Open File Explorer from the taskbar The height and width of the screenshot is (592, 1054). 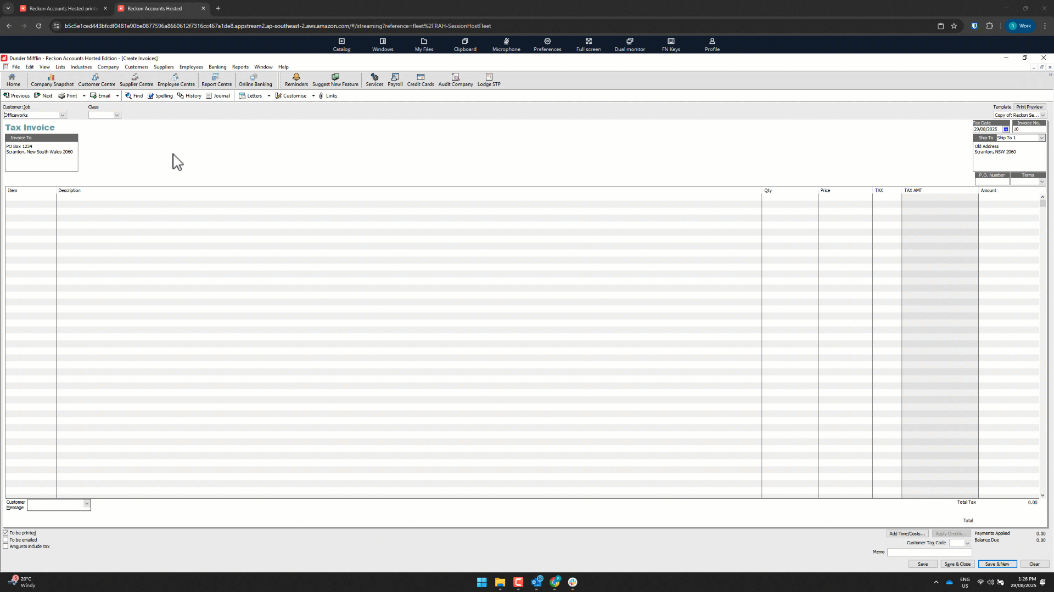click(500, 582)
